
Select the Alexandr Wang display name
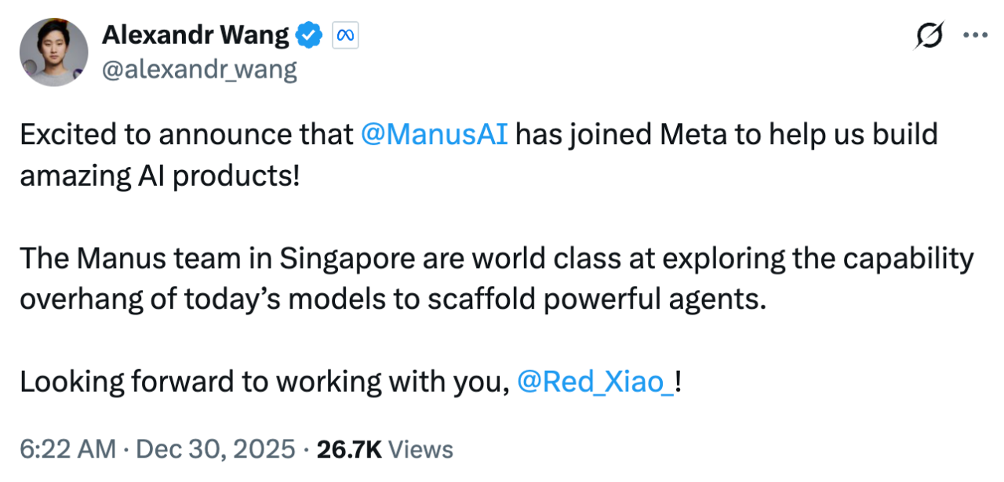pyautogui.click(x=195, y=34)
